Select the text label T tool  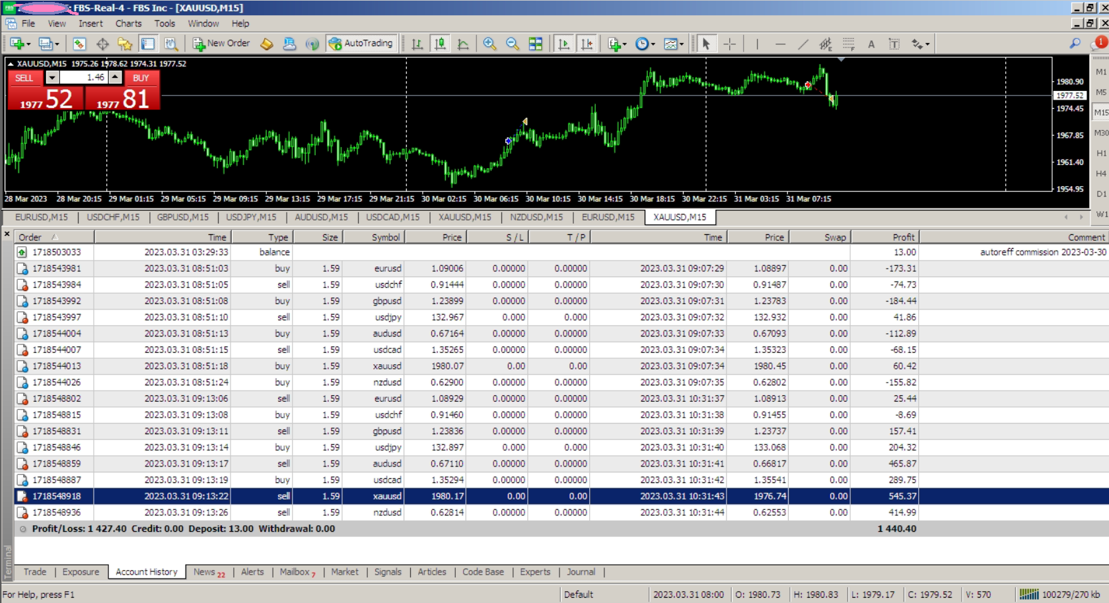(894, 44)
